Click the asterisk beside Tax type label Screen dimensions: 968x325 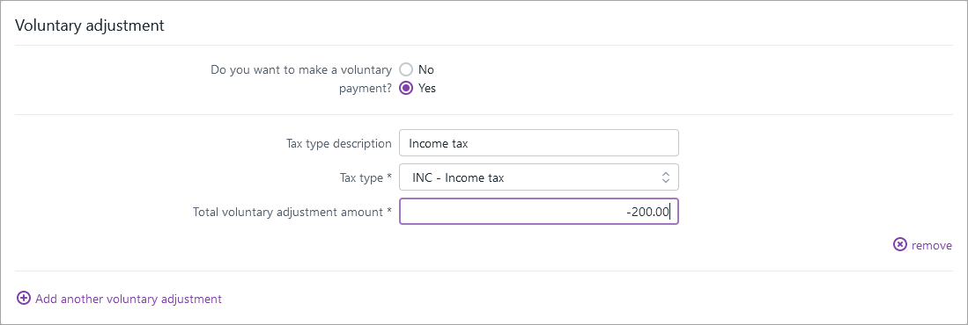click(389, 177)
